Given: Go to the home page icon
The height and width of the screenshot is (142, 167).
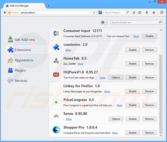Looking at the screenshot, I should click(154, 13).
